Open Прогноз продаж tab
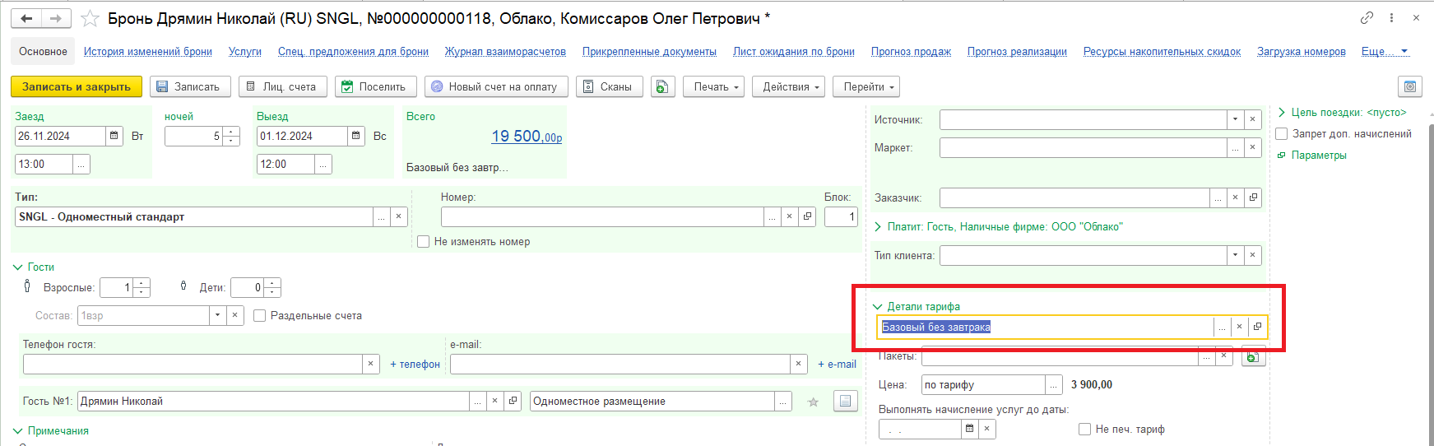The image size is (1434, 446). click(x=911, y=51)
